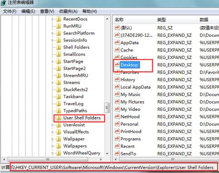Viewport: 219px width, 173px height.
Task: Click the string icon beside Personal
Action: (117, 124)
